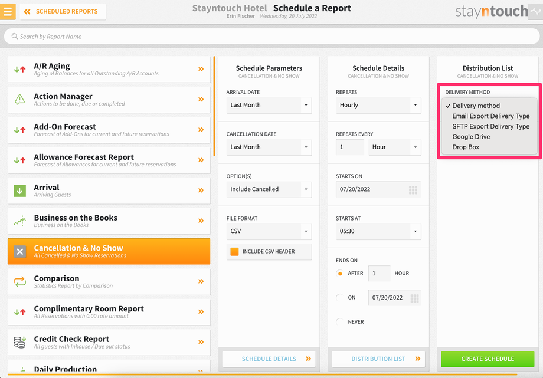This screenshot has height=378, width=543.
Task: Open Comparison report via its chevron
Action: 201,281
